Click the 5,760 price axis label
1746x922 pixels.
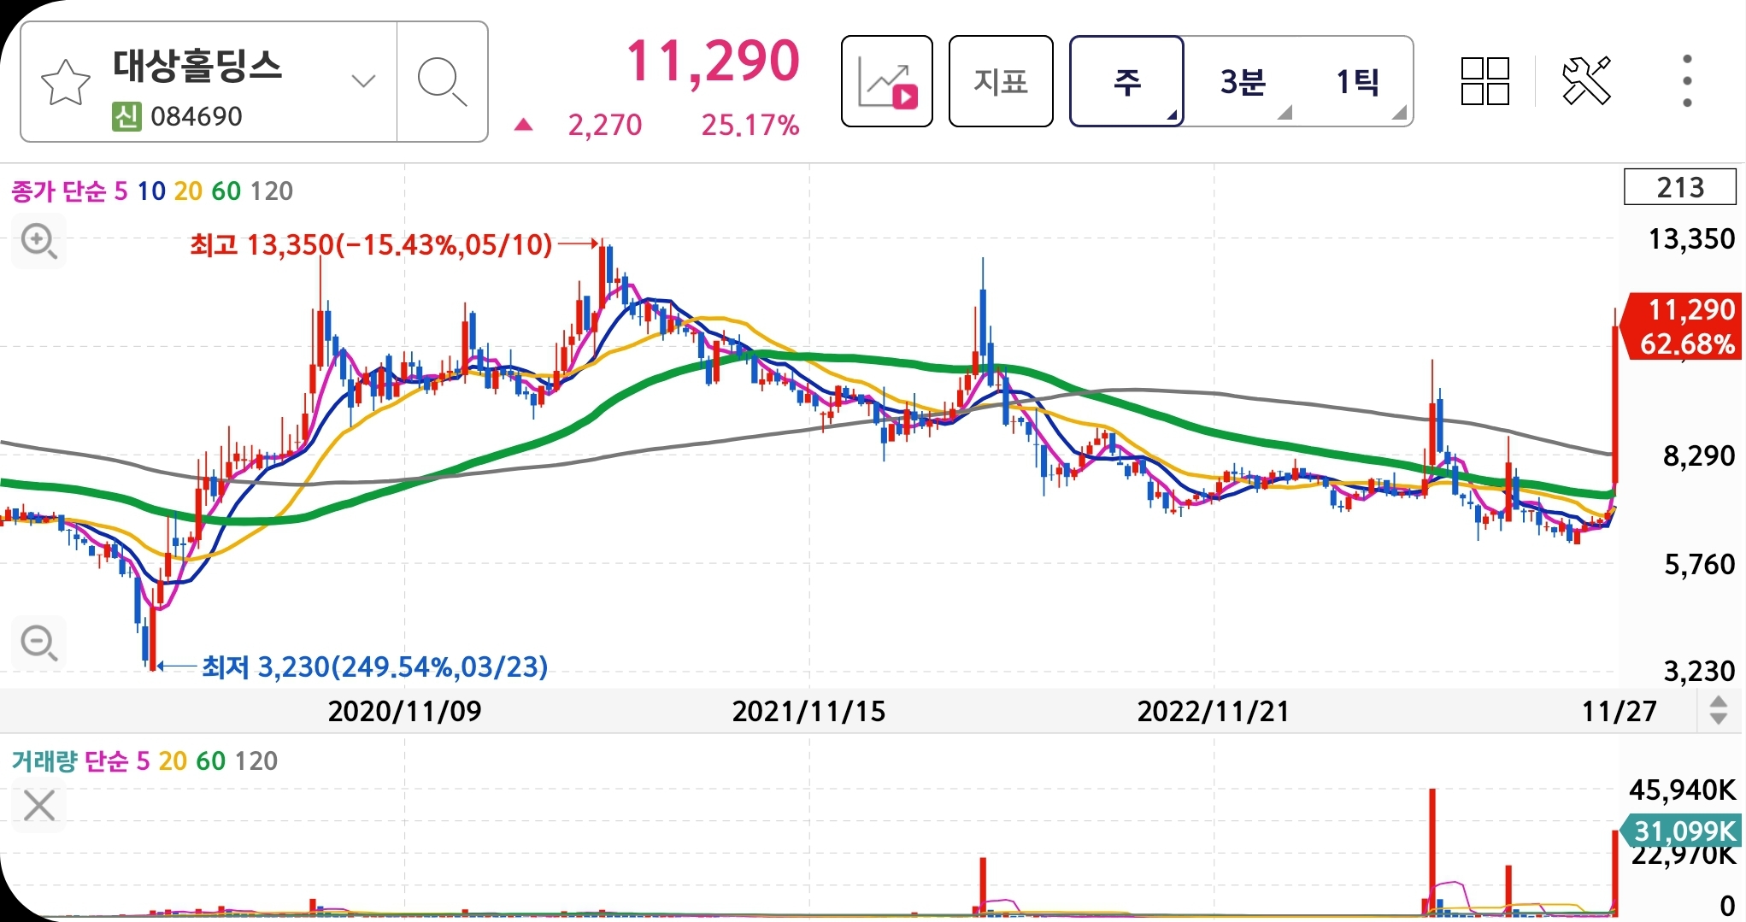point(1699,564)
